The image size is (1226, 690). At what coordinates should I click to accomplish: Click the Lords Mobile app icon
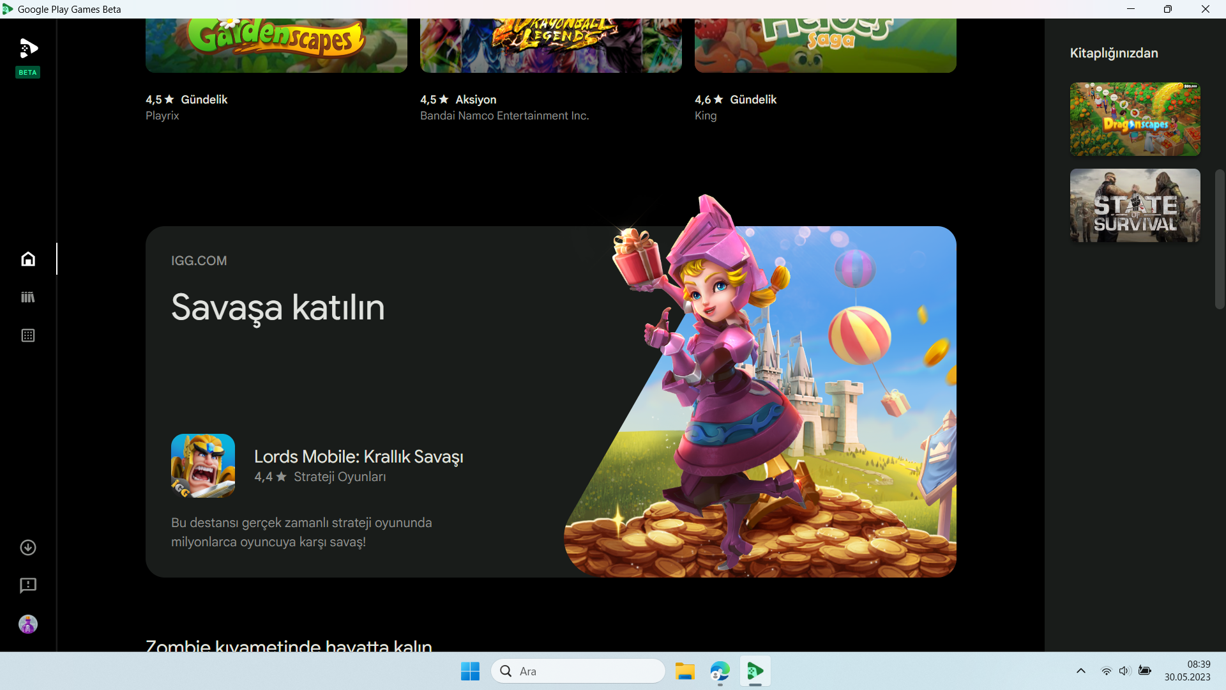tap(203, 466)
